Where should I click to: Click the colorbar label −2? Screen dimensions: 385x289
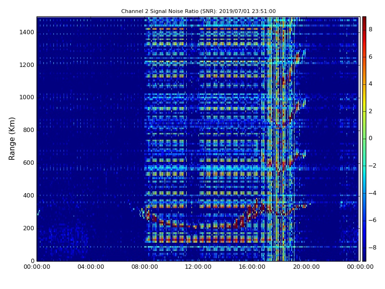[x=372, y=166]
